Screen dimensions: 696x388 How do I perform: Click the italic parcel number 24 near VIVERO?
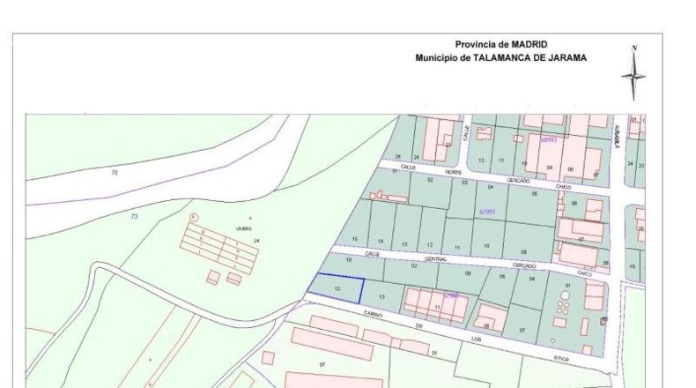point(256,241)
